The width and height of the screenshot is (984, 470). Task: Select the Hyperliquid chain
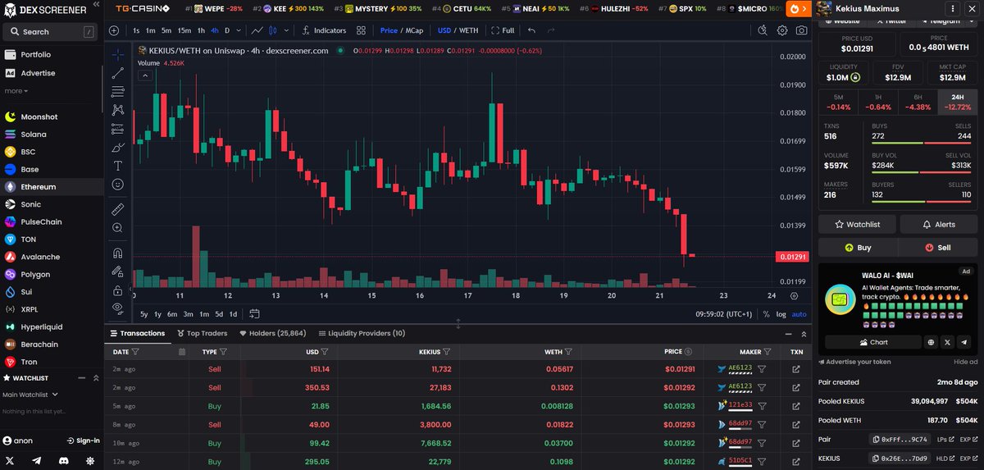coord(41,326)
